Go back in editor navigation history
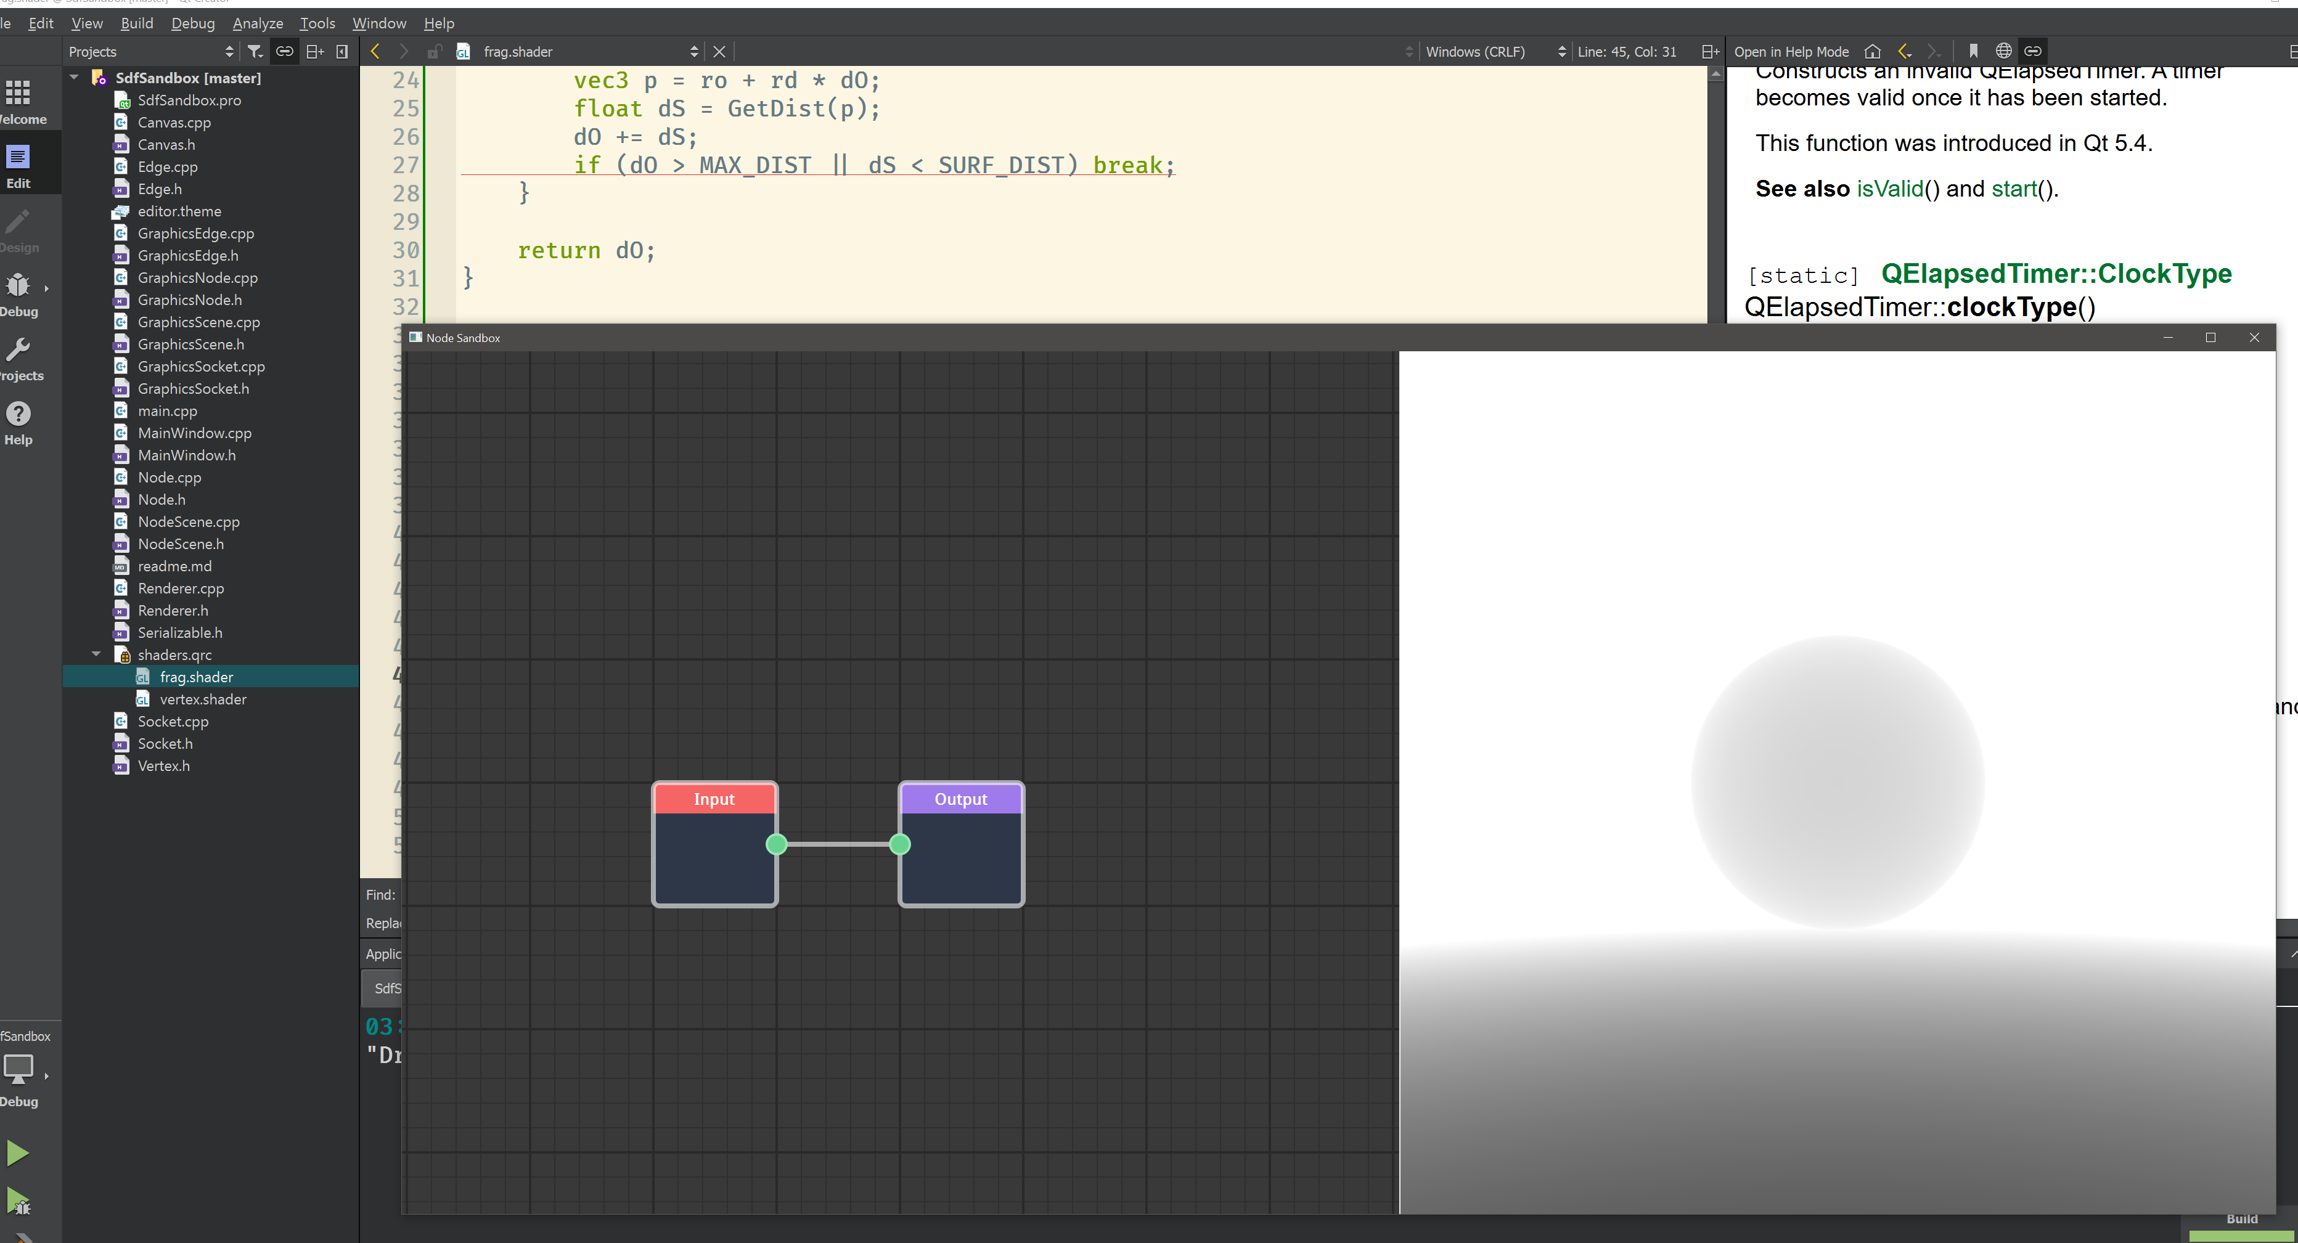This screenshot has height=1243, width=2298. (x=375, y=52)
